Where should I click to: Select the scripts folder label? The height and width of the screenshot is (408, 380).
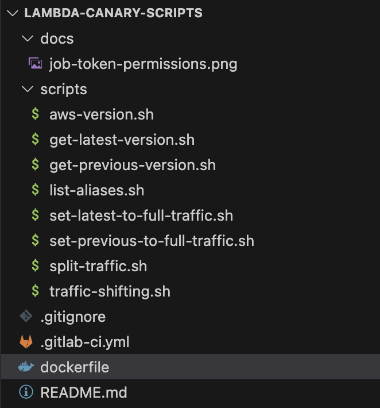(x=64, y=89)
